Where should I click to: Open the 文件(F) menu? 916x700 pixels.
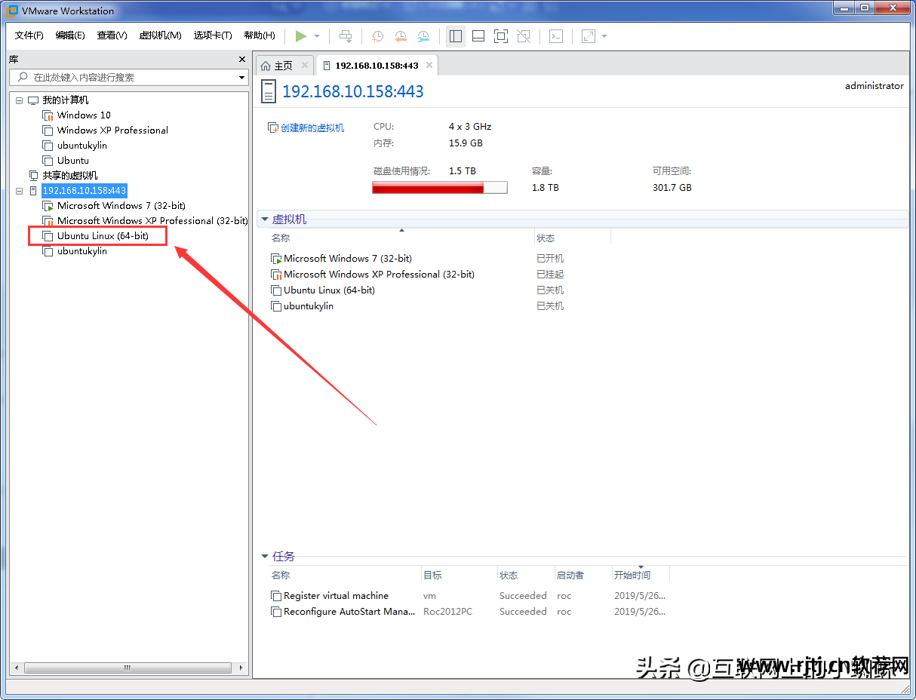click(29, 35)
